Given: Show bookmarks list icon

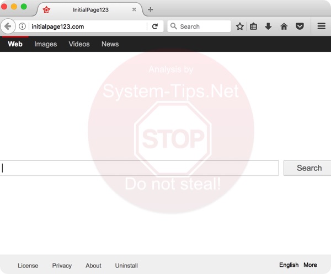Looking at the screenshot, I should [254, 26].
